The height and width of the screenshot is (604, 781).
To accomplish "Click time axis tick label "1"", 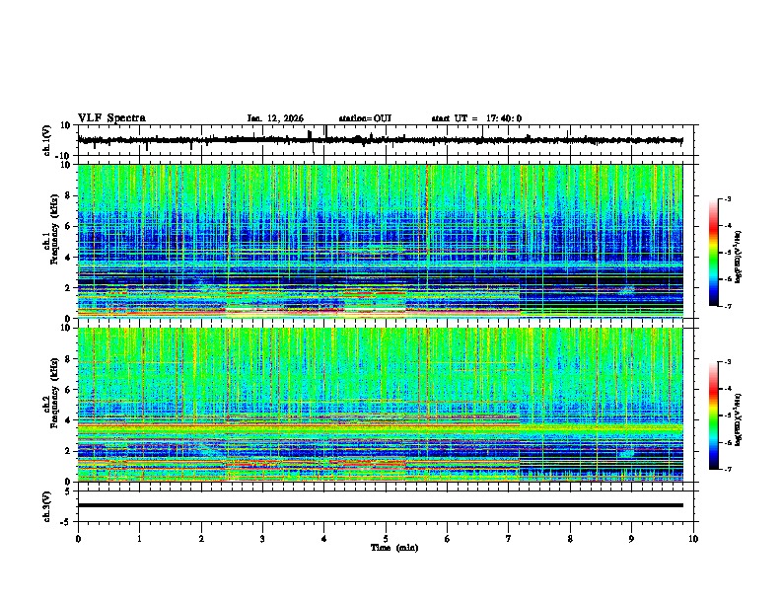I will (x=139, y=539).
